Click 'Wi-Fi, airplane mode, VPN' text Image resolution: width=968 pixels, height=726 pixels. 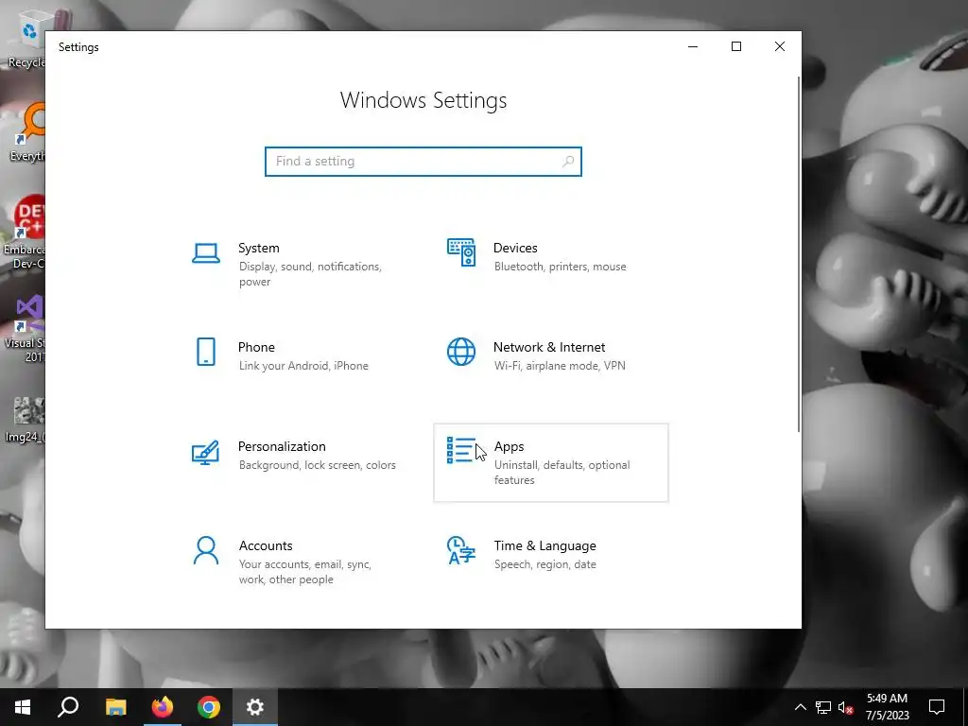tap(560, 366)
